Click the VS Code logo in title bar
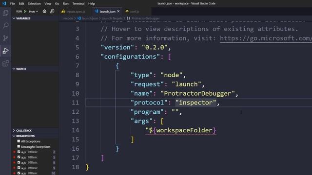The image size is (312, 175). [4, 3]
